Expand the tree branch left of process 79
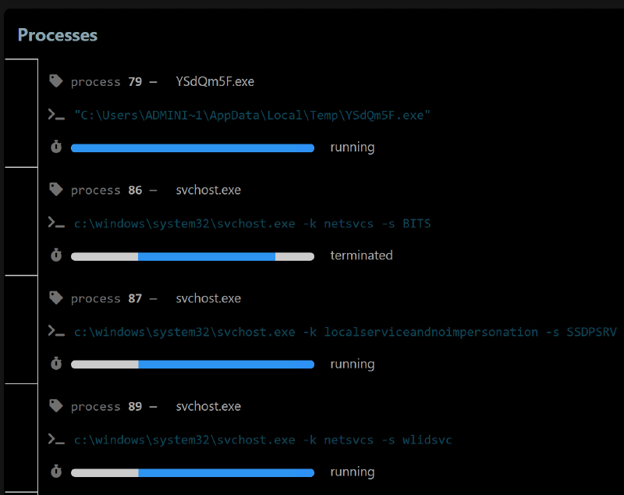The image size is (624, 495). pyautogui.click(x=21, y=112)
